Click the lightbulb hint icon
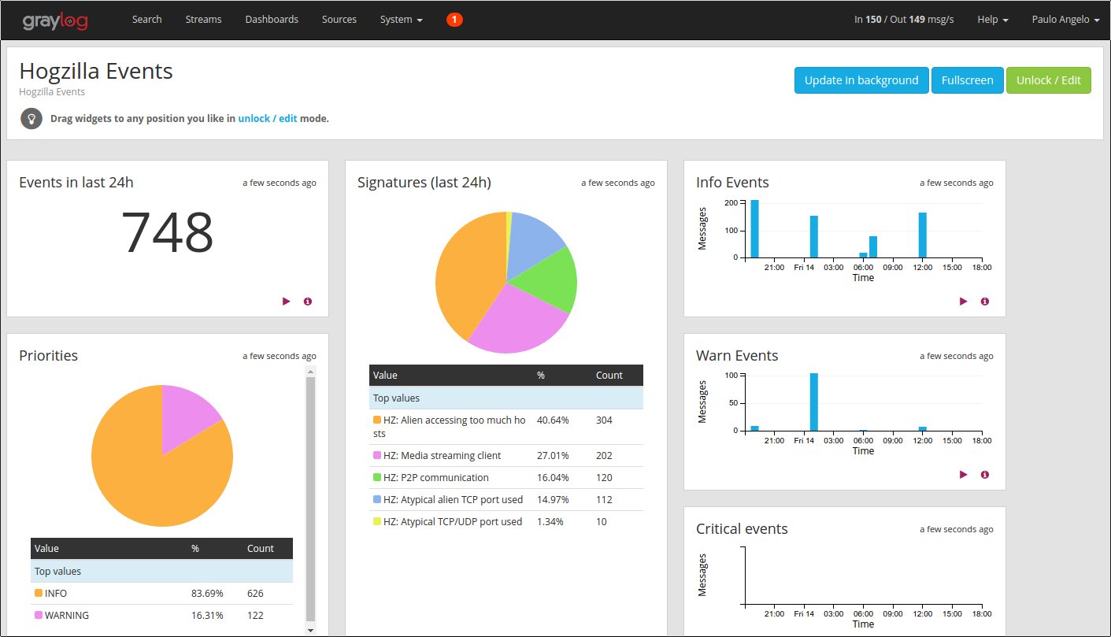Image resolution: width=1111 pixels, height=637 pixels. tap(31, 119)
